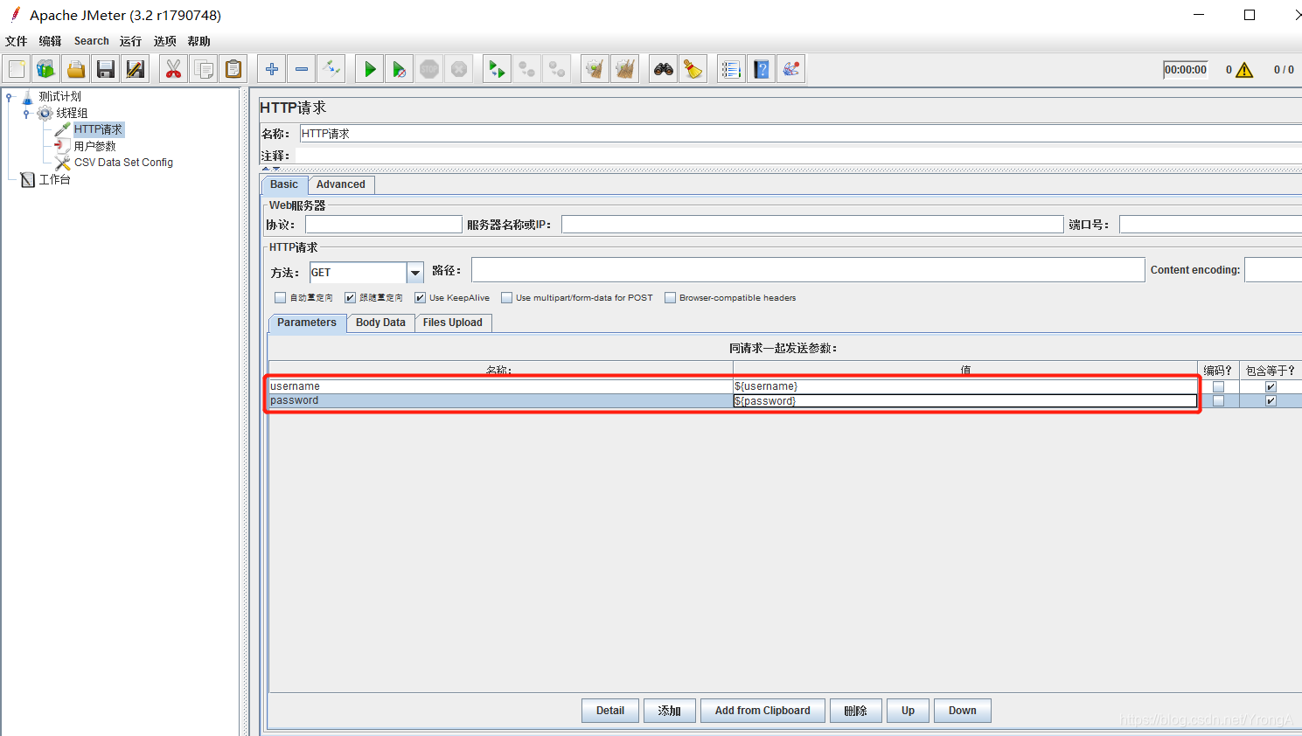Collapse the 测试计划 tree node
Image resolution: width=1302 pixels, height=736 pixels.
point(9,97)
